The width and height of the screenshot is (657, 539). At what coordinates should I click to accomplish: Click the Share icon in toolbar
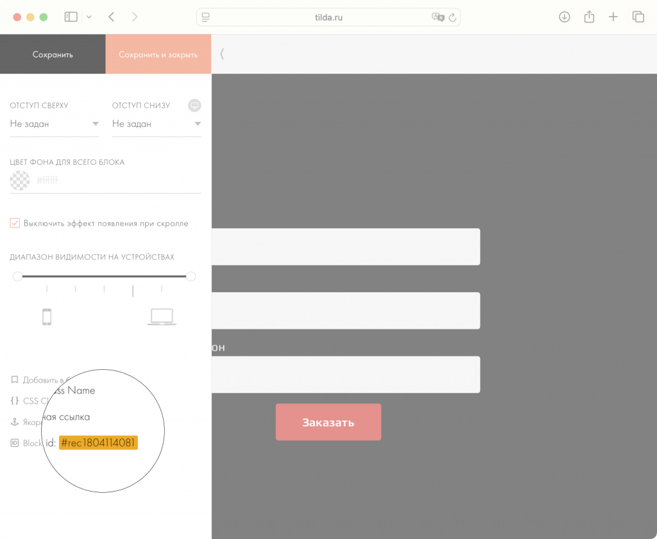click(x=589, y=17)
